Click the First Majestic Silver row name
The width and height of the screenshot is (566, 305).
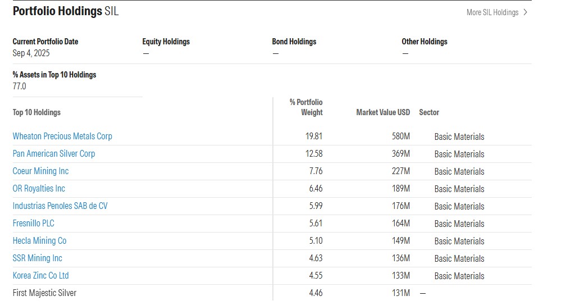pos(44,293)
